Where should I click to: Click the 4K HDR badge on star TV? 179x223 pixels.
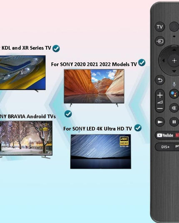tap(124, 142)
